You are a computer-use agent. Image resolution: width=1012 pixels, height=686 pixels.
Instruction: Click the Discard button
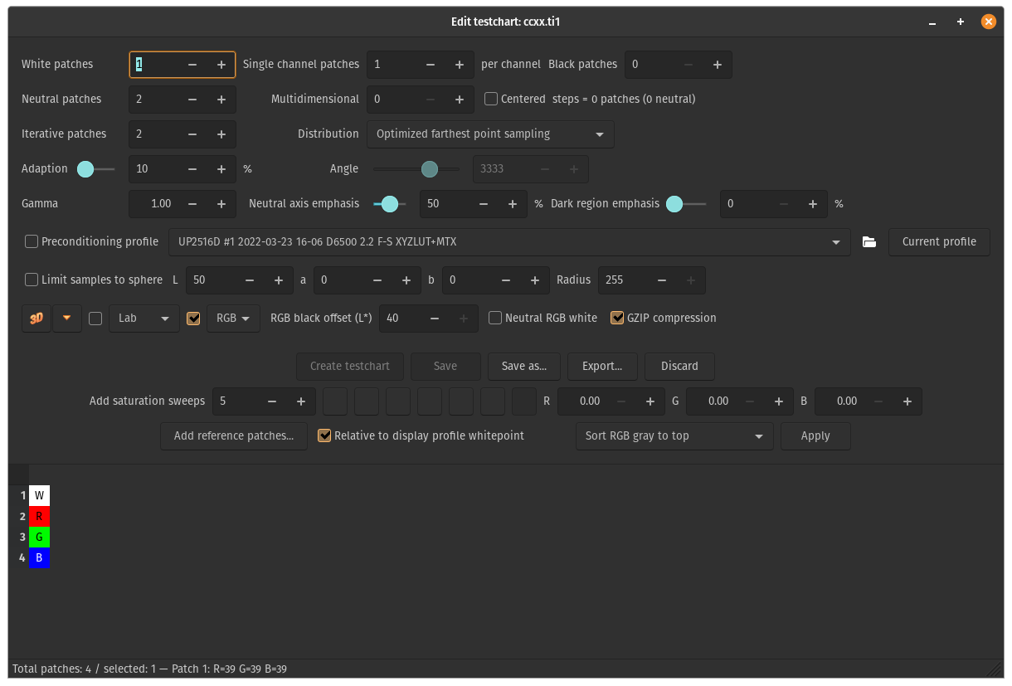(x=679, y=366)
